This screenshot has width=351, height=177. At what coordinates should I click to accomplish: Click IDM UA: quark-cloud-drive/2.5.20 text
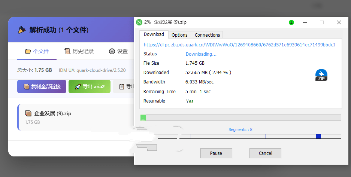point(92,70)
